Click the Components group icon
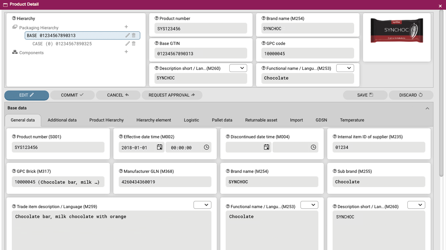 (15, 52)
